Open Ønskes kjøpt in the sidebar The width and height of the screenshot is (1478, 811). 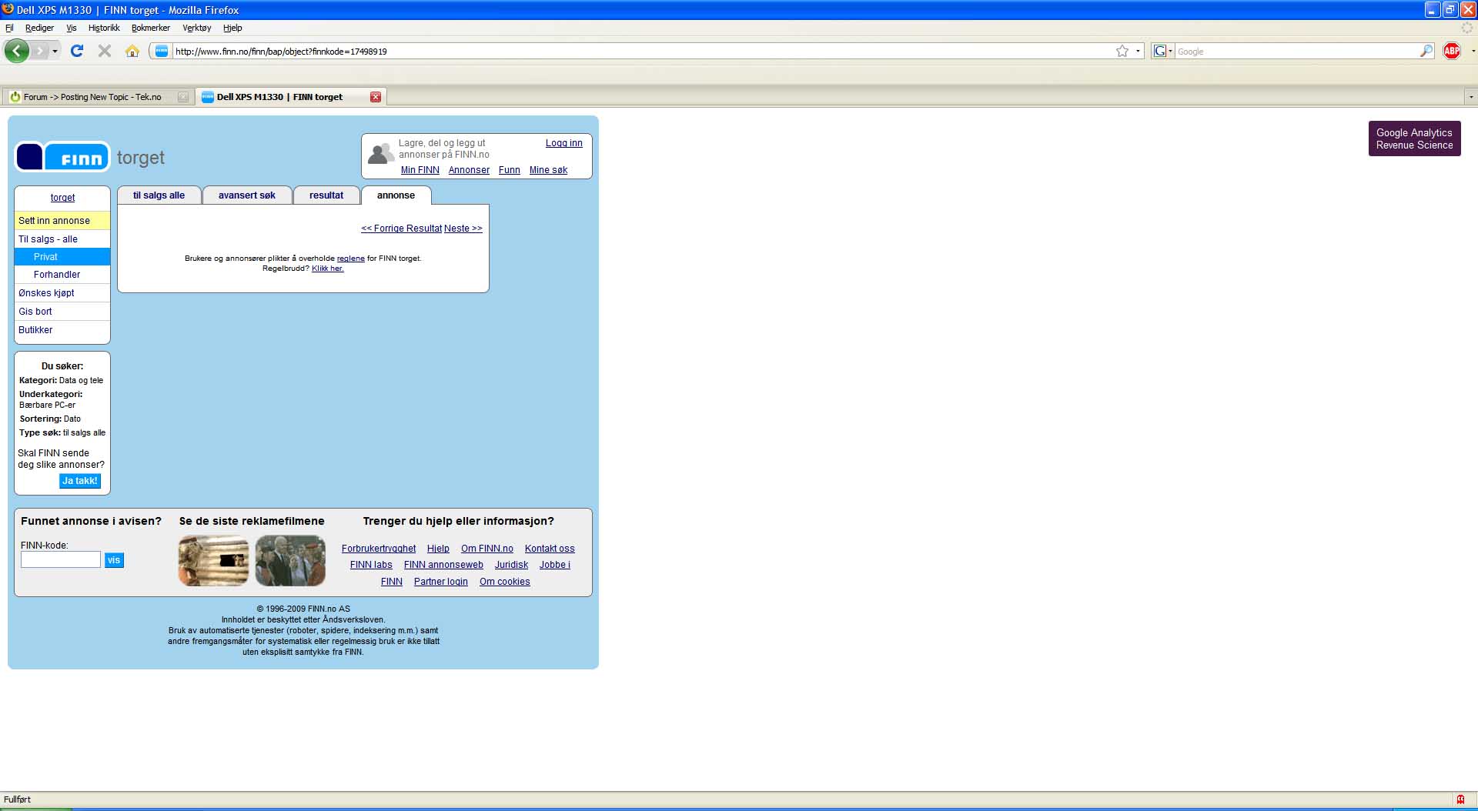[62, 293]
